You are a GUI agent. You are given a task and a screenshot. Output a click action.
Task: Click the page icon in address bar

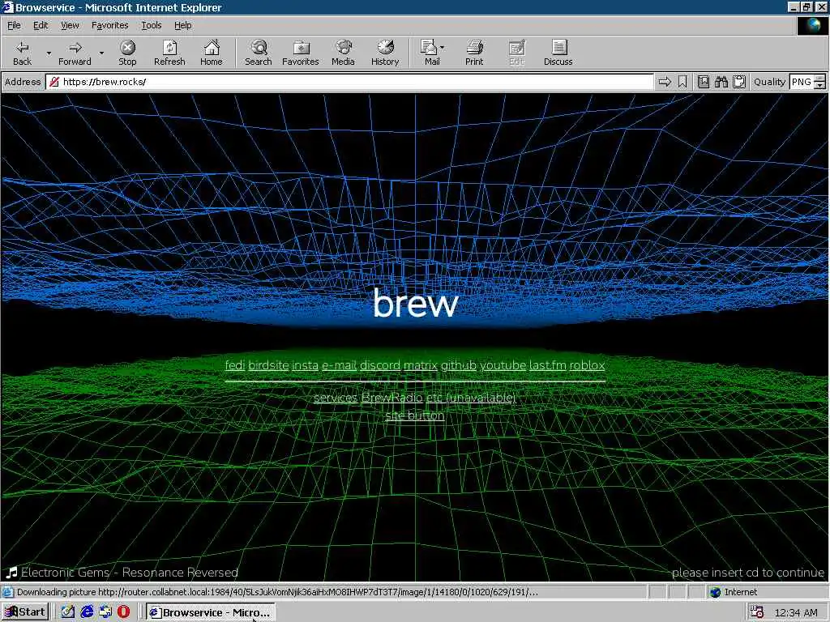click(x=53, y=82)
